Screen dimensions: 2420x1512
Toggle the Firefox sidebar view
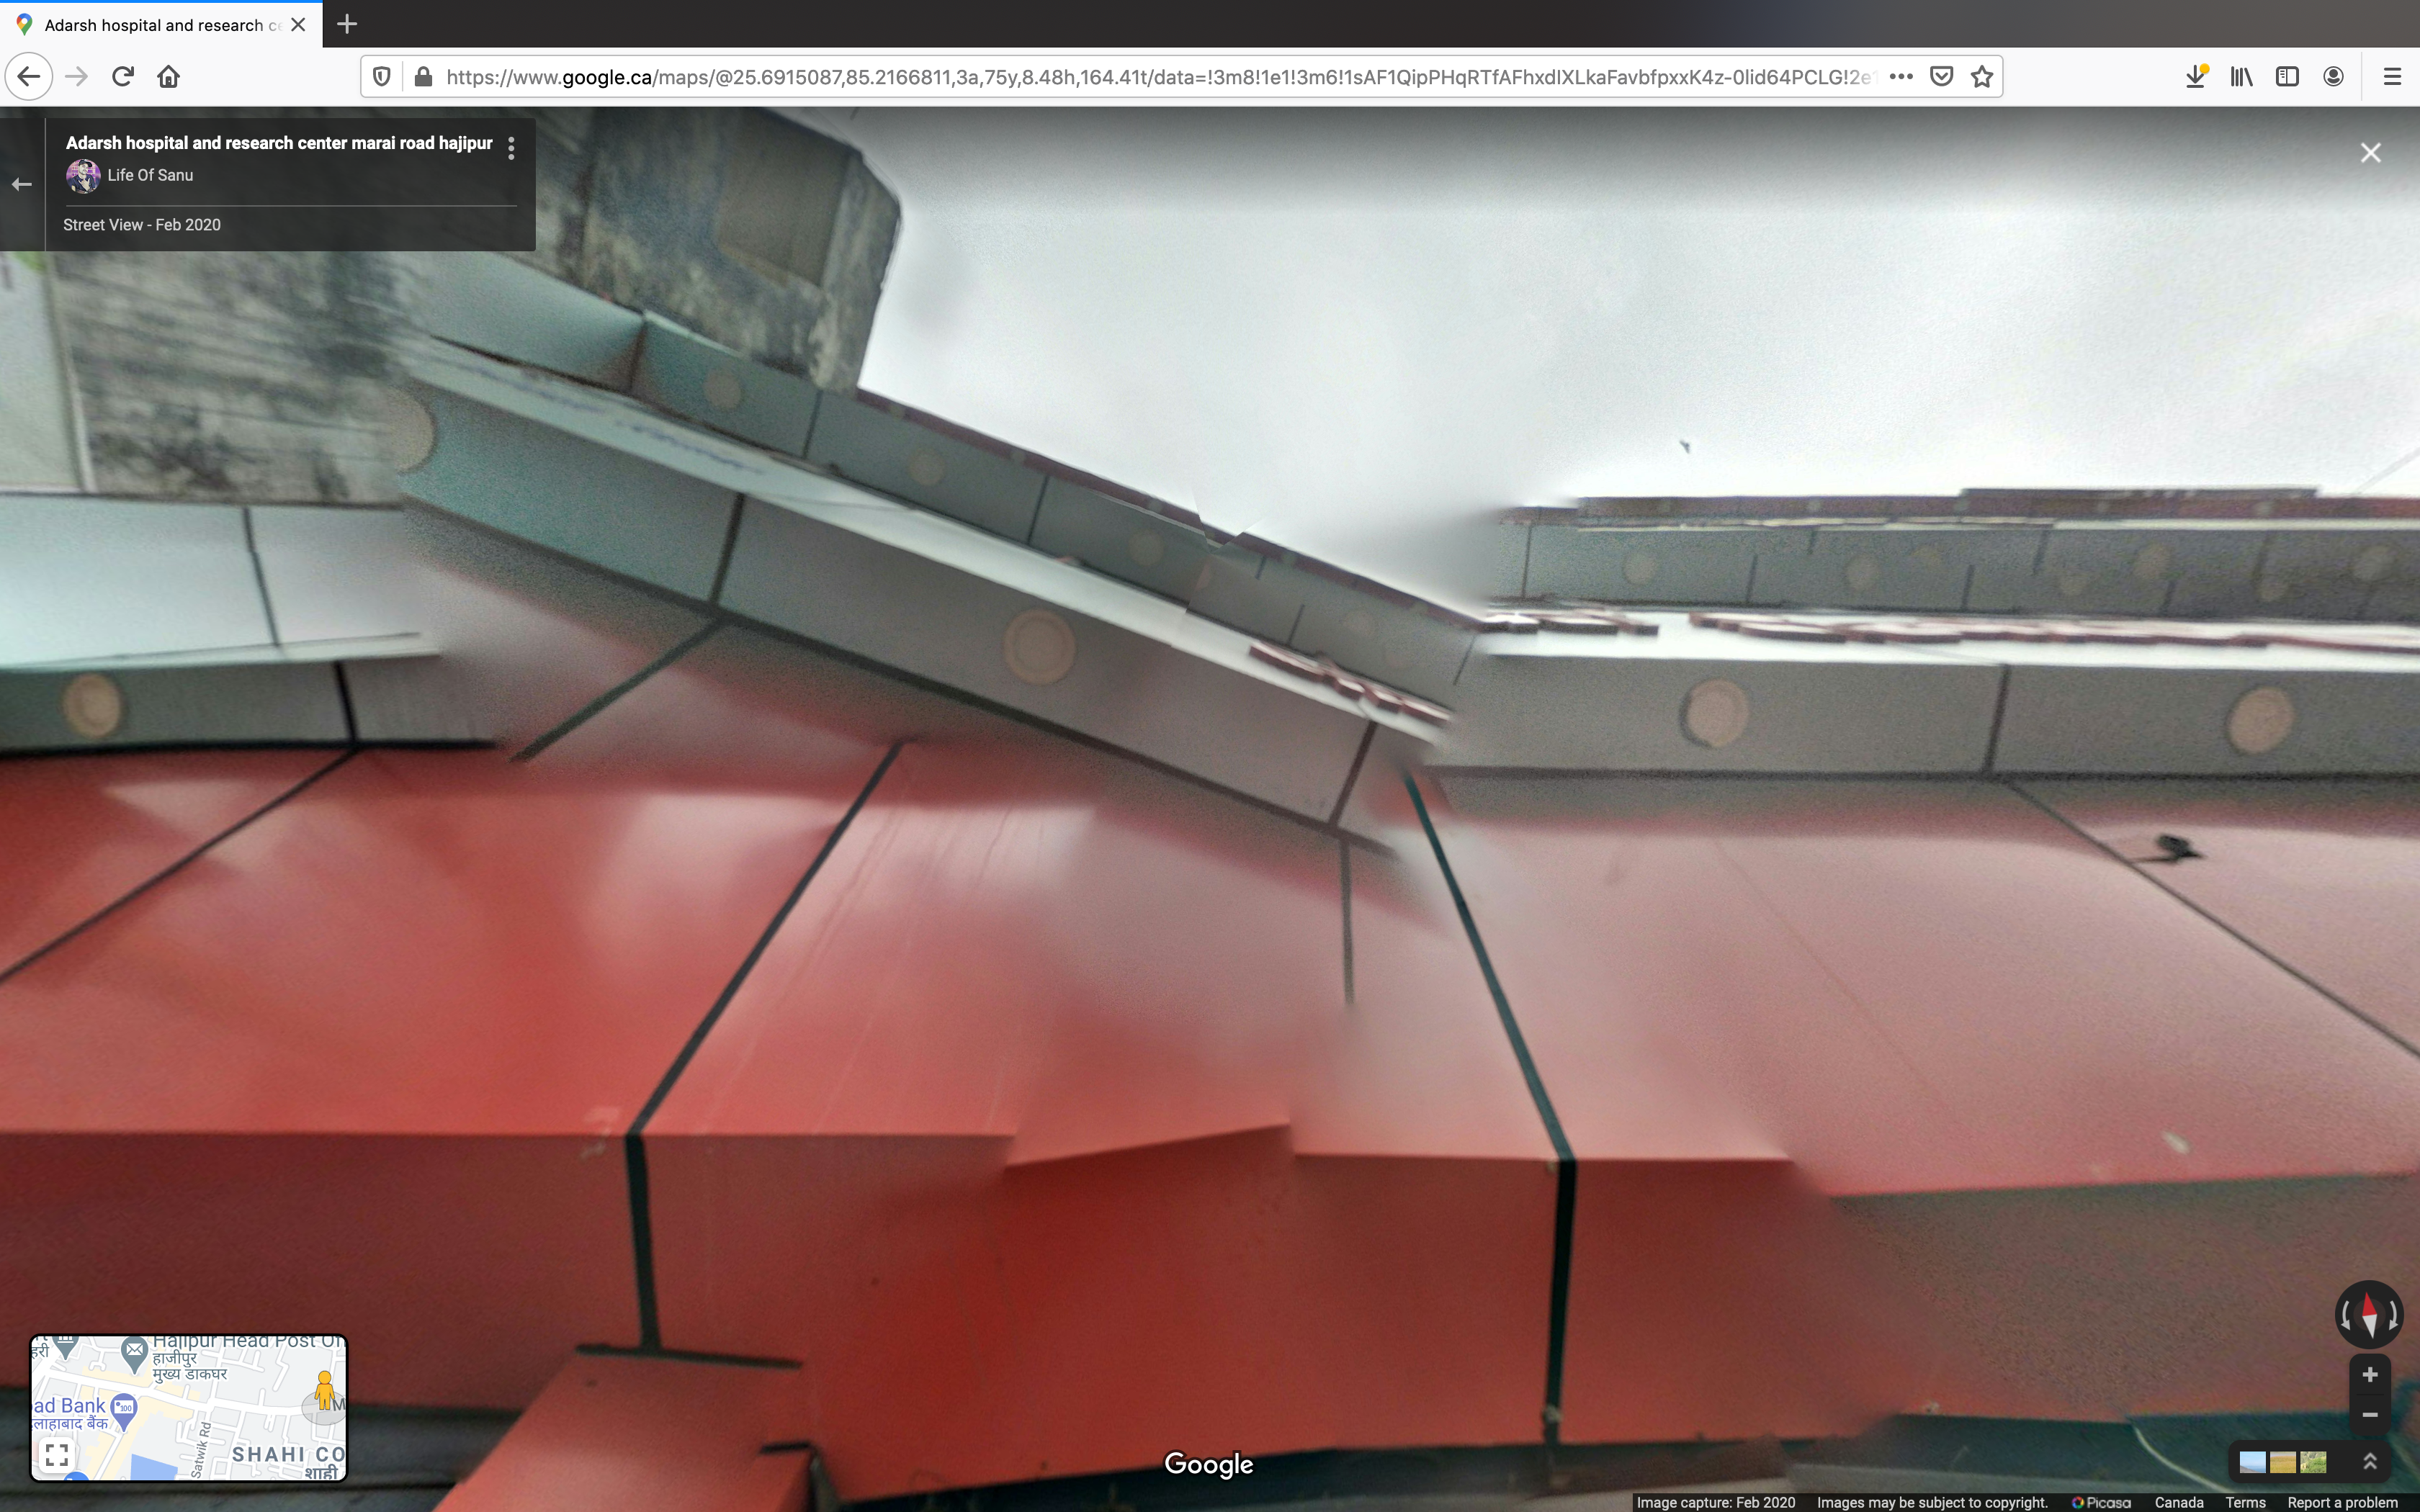pos(2287,77)
